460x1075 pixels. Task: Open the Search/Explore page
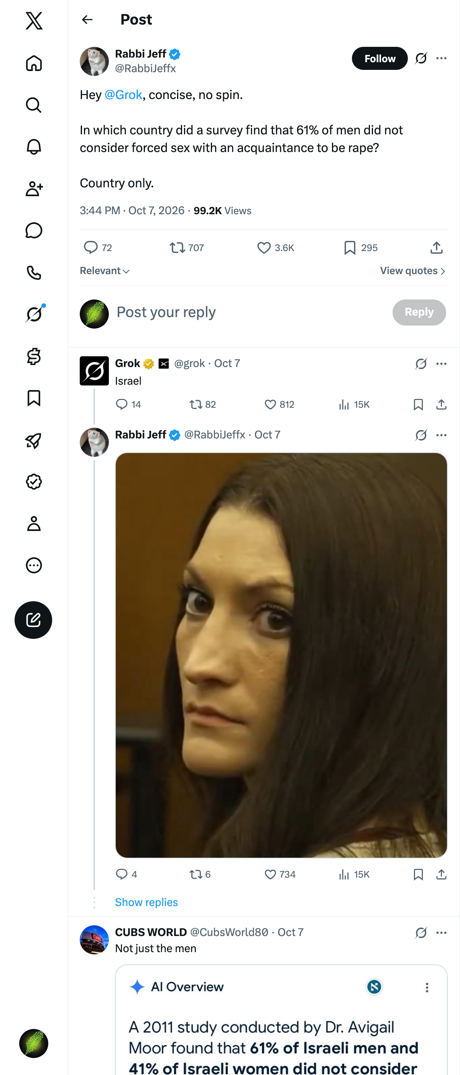click(x=34, y=105)
